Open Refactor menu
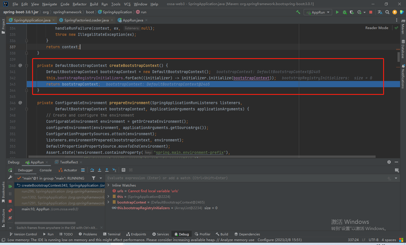 coord(80,4)
